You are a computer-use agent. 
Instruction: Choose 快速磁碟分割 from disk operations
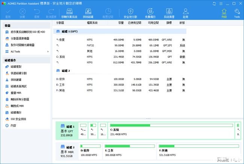18,73
